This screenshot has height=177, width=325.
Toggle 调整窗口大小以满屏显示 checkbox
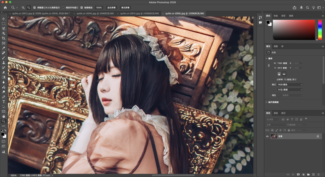click(x=34, y=8)
